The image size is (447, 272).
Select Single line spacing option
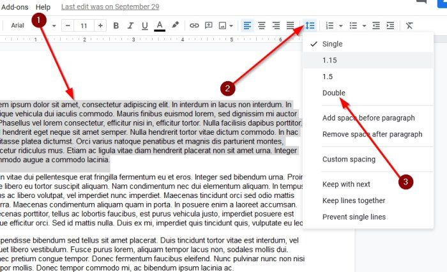[332, 44]
